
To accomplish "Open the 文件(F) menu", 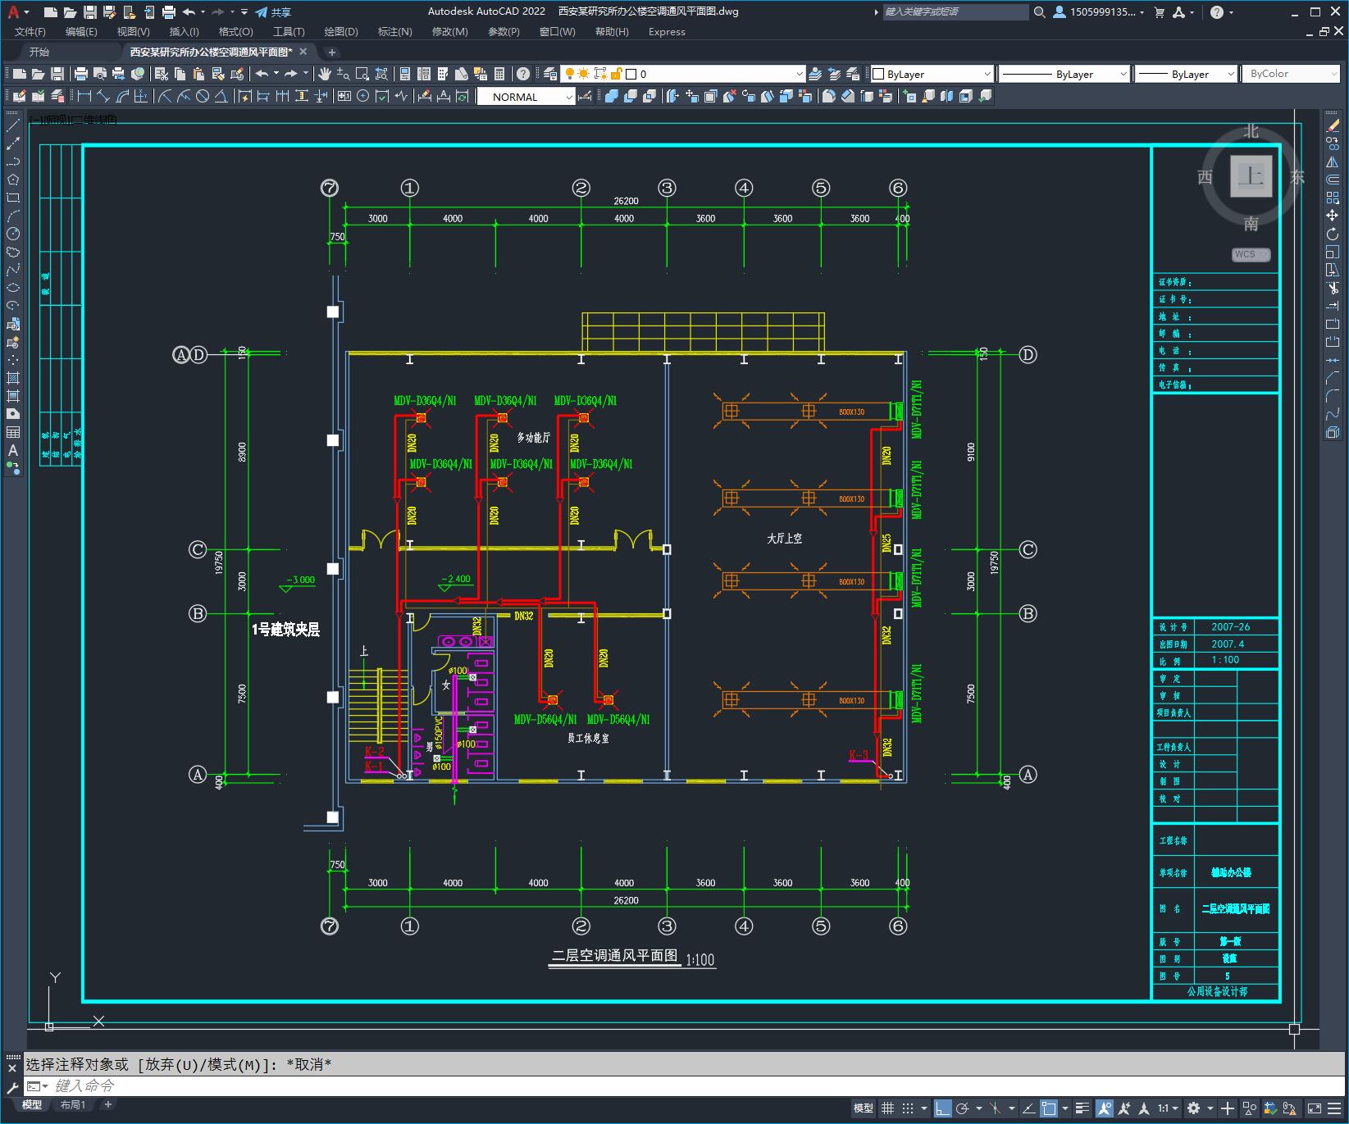I will point(30,31).
